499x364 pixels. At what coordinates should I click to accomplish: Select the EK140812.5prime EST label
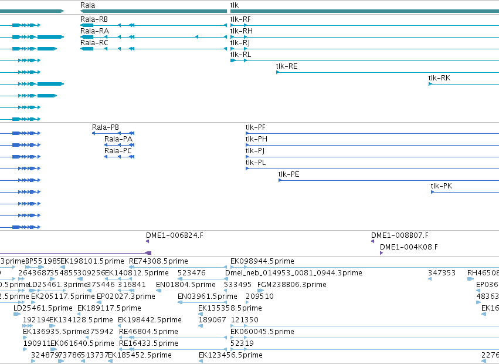pyautogui.click(x=137, y=273)
